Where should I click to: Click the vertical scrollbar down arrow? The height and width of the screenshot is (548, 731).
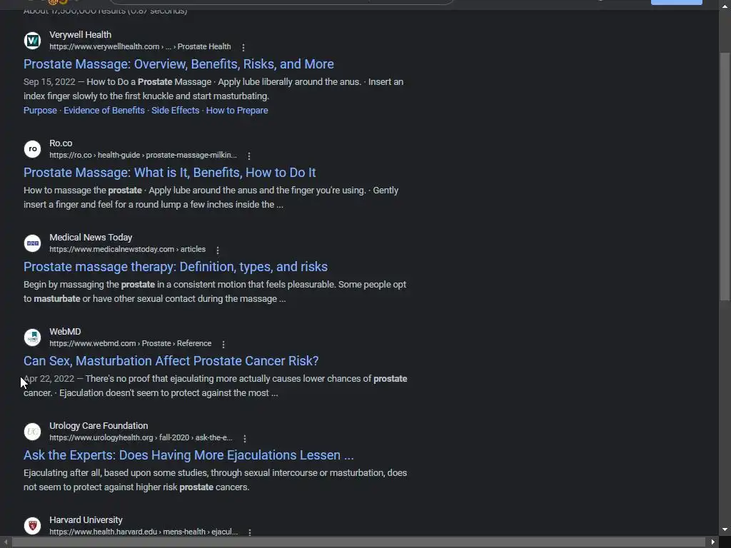725,530
